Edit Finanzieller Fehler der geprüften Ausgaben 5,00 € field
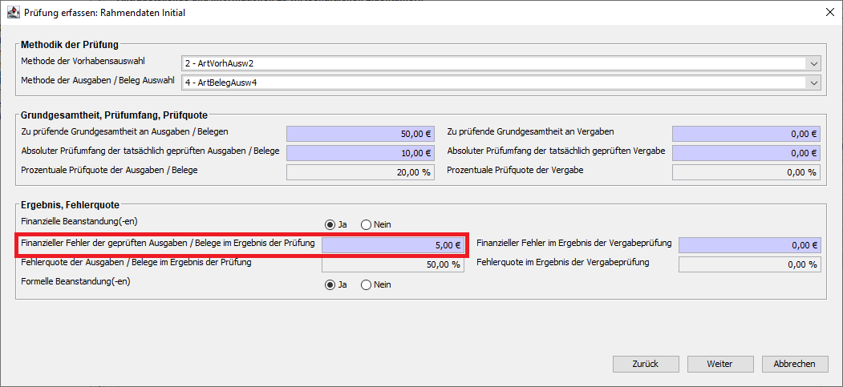Viewport: 843px width, 387px height. [x=393, y=245]
